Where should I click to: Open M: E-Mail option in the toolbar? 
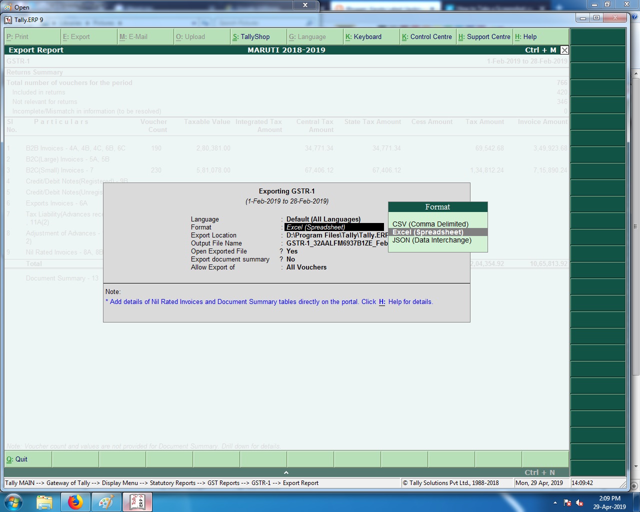point(145,37)
